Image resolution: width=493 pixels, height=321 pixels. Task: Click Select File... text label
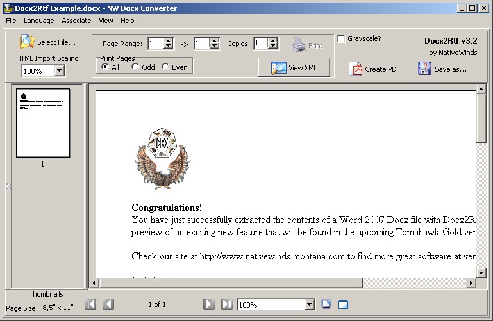pyautogui.click(x=56, y=42)
